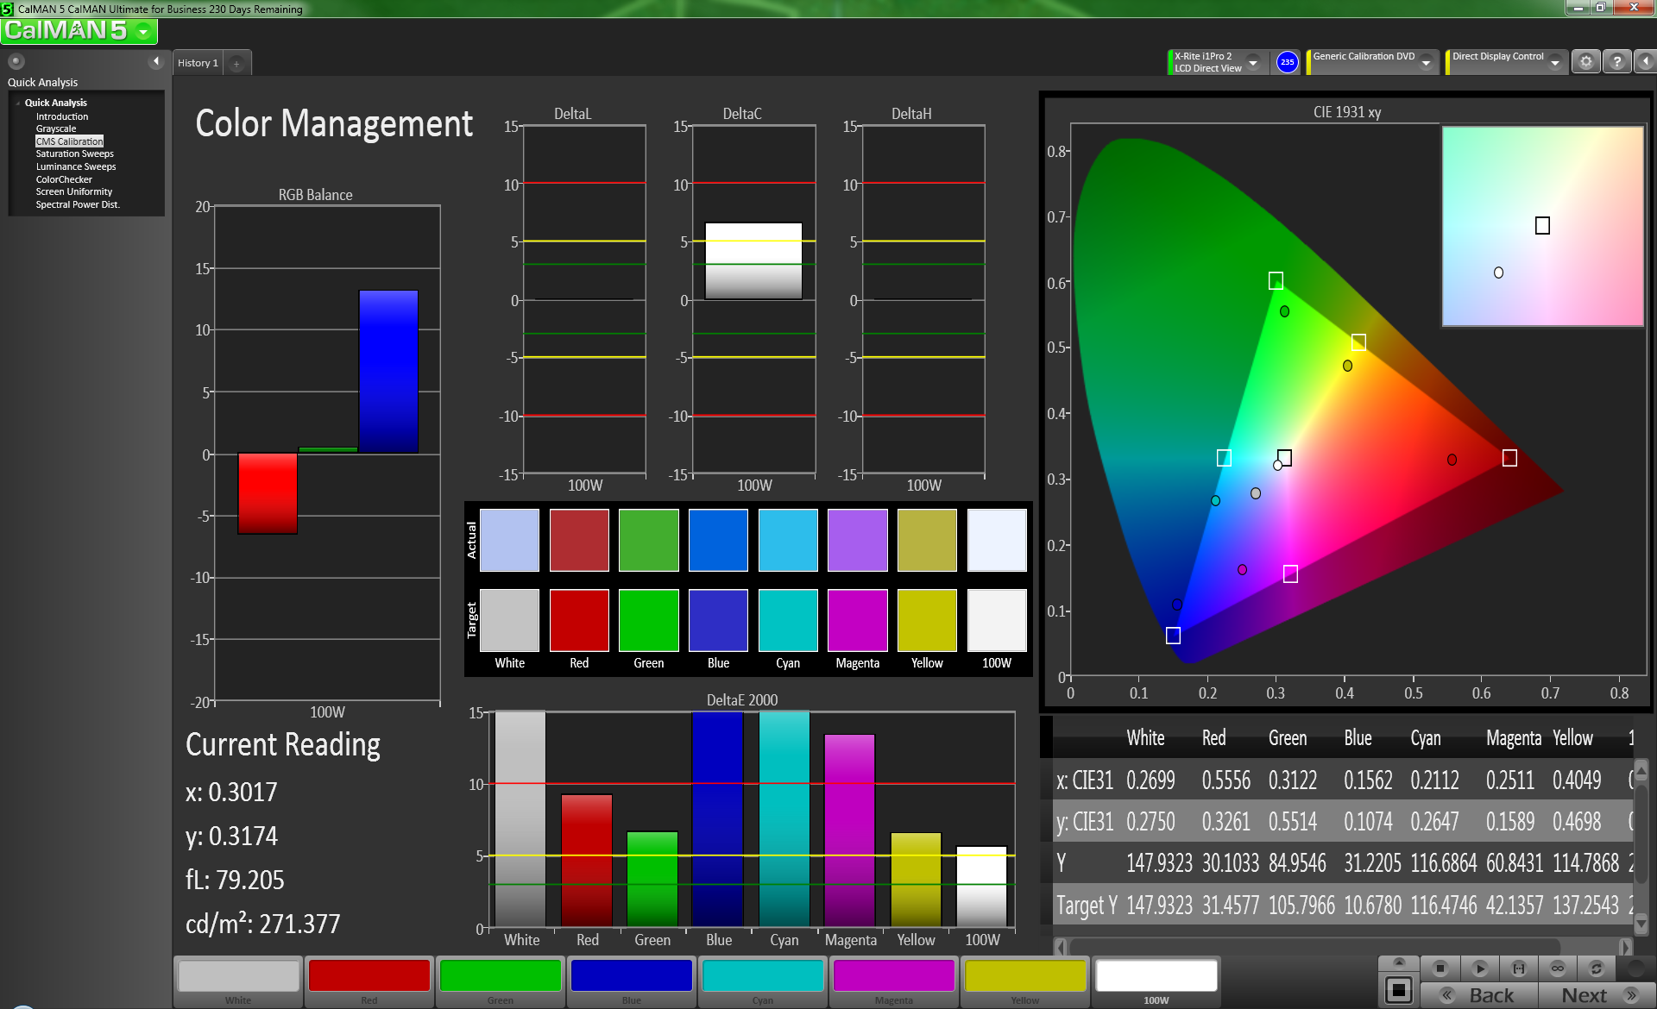This screenshot has width=1657, height=1009.
Task: Click the stop measurement icon
Action: click(x=1440, y=968)
